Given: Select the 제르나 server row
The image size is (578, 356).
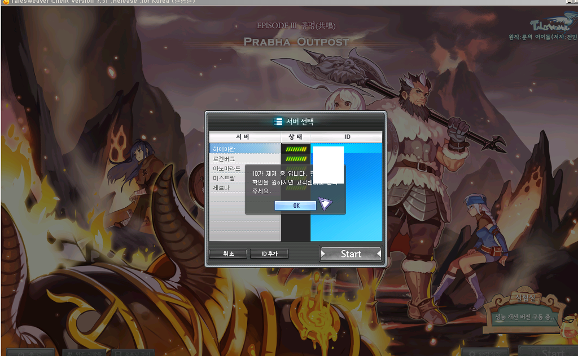Looking at the screenshot, I should click(227, 188).
